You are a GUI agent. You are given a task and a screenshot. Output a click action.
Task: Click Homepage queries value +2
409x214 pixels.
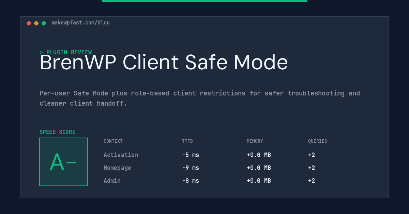312,168
